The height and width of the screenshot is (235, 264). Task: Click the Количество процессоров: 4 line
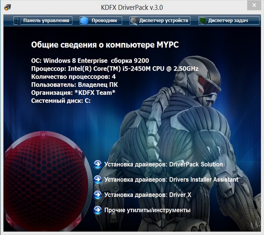pyautogui.click(x=73, y=77)
